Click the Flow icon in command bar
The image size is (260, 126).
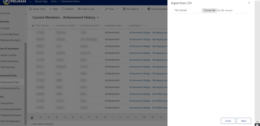coord(106,9)
